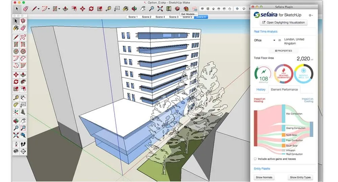Screen dimensions: 338x182
Task: Open the Sefaira gear settings dropdown
Action: [311, 15]
